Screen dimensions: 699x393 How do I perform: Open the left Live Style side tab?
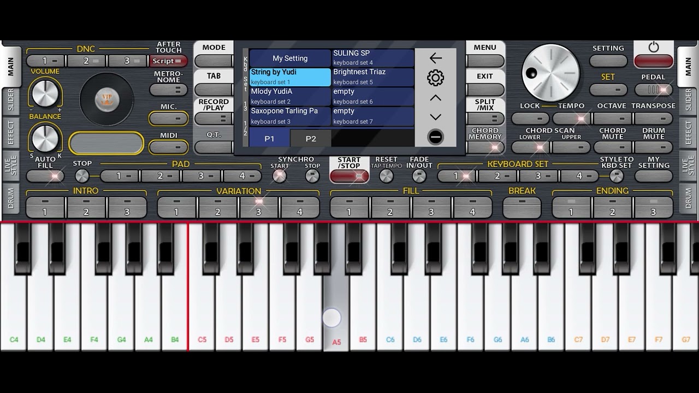pos(11,165)
